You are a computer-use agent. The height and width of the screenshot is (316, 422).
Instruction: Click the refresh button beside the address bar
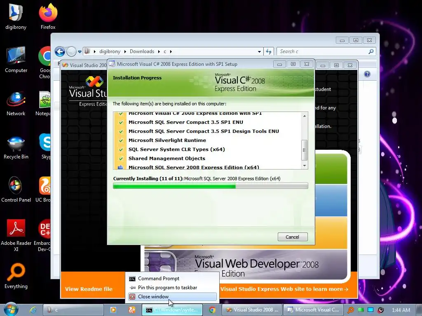(269, 51)
